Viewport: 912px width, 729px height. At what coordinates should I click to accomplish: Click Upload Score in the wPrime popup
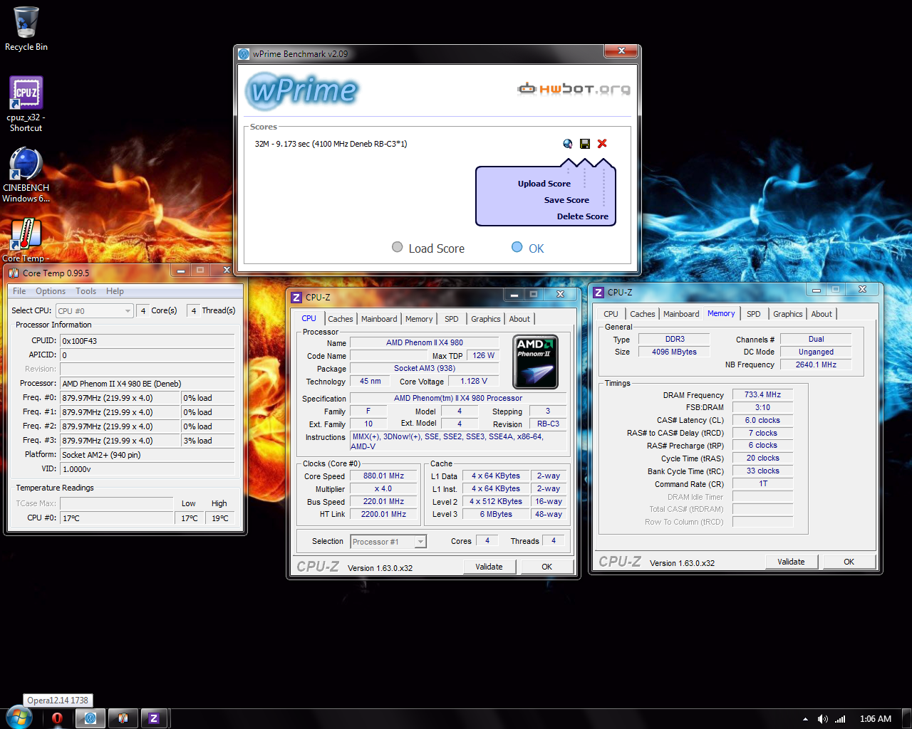544,184
